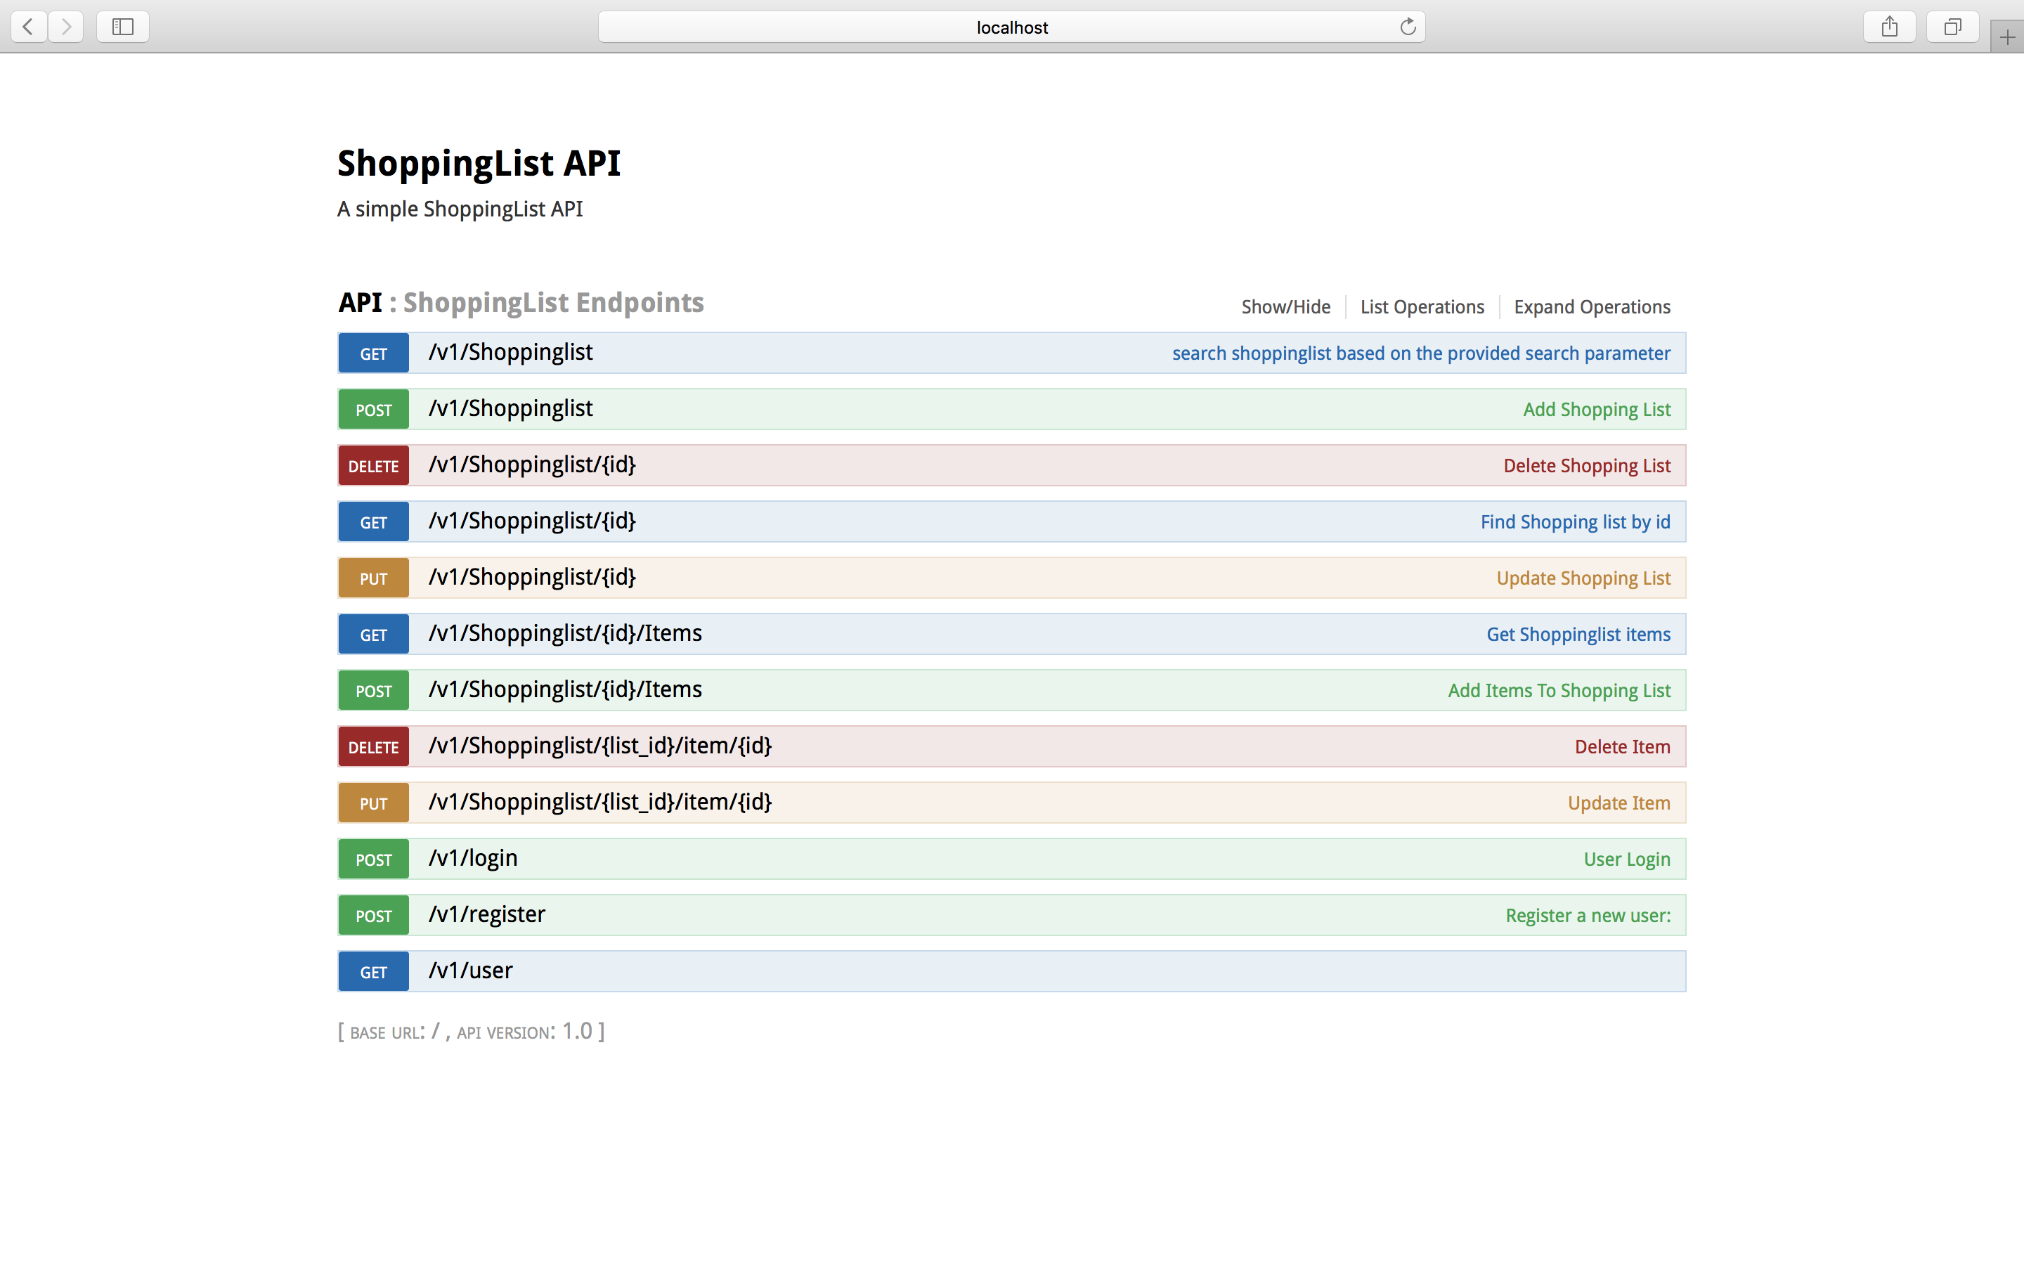Expand the /v1/user path link
This screenshot has height=1265, width=2024.
point(470,971)
